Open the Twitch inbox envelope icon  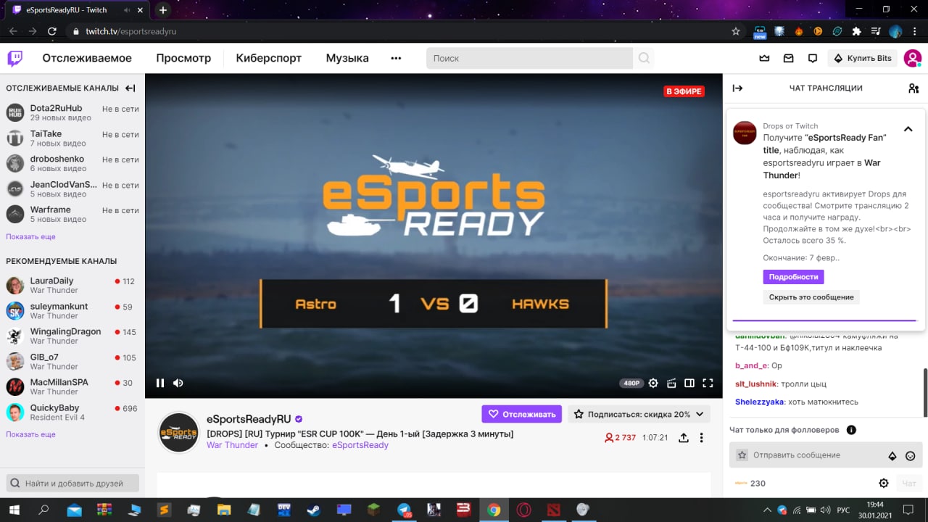coord(788,58)
